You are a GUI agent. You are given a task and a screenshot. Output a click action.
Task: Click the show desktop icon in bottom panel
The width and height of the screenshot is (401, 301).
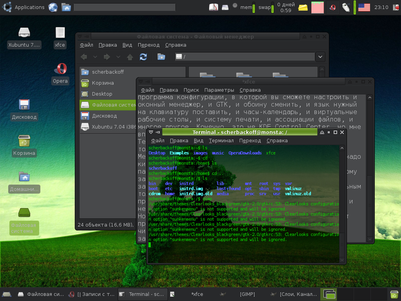(6, 294)
